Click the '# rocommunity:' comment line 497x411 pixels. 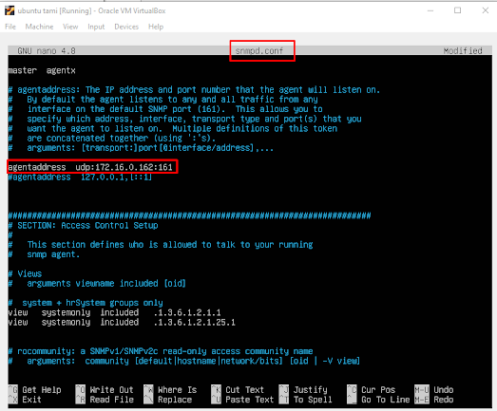tap(161, 351)
